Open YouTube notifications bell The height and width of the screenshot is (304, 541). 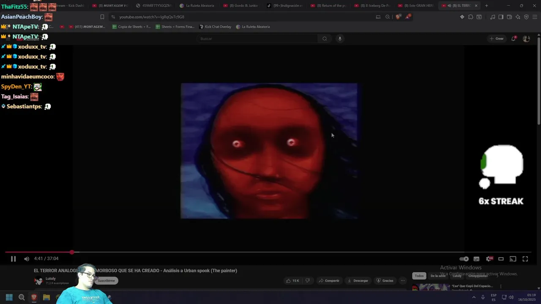(514, 39)
